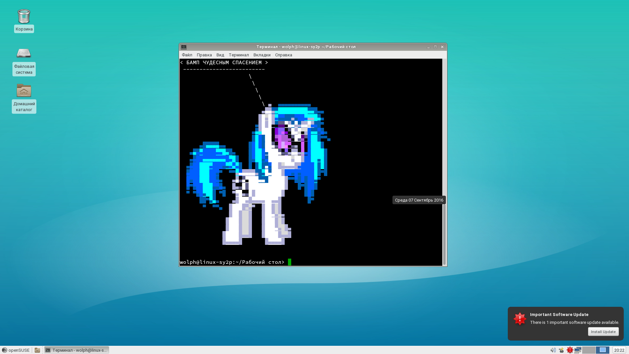Image resolution: width=629 pixels, height=354 pixels.
Task: Click the 20:22 panel clock
Action: click(619, 350)
